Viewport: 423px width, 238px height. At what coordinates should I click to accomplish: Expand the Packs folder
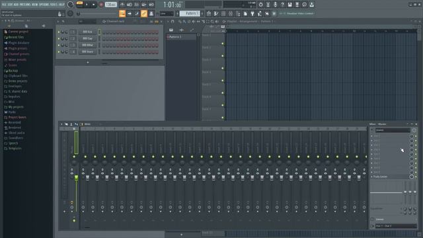(x=10, y=112)
